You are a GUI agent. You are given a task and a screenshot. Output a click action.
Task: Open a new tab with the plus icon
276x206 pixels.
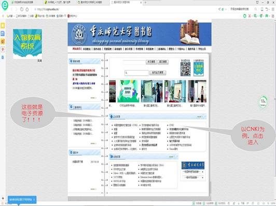(145, 3)
